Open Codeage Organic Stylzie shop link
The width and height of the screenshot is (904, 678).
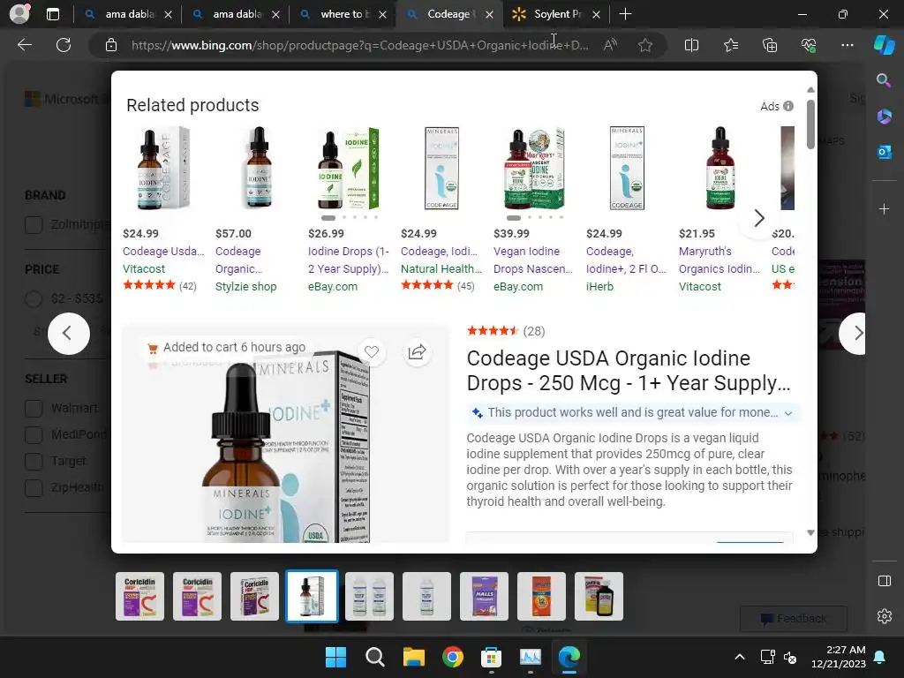tap(238, 260)
